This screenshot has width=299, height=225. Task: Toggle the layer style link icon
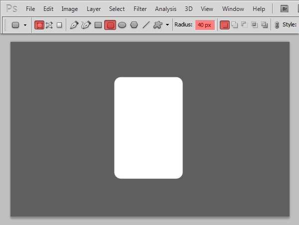277,25
